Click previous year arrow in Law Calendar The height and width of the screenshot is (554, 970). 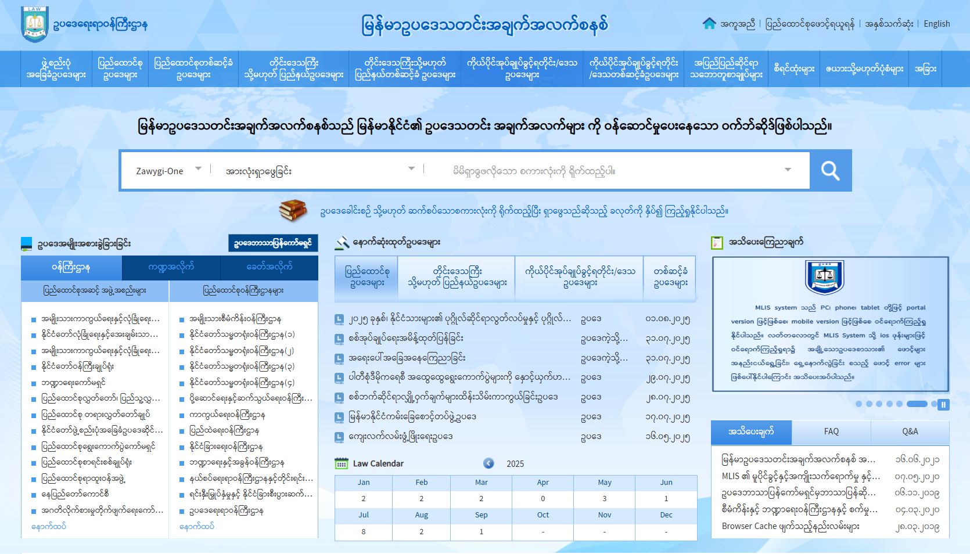click(x=488, y=463)
